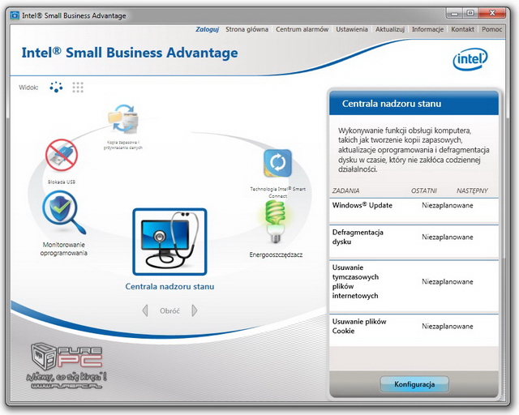Click the Konfiguracja button
This screenshot has height=415, width=519.
(x=414, y=383)
